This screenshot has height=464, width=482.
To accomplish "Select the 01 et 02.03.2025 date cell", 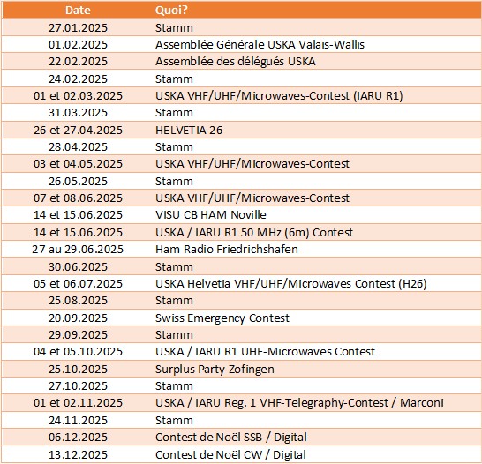I will click(78, 96).
